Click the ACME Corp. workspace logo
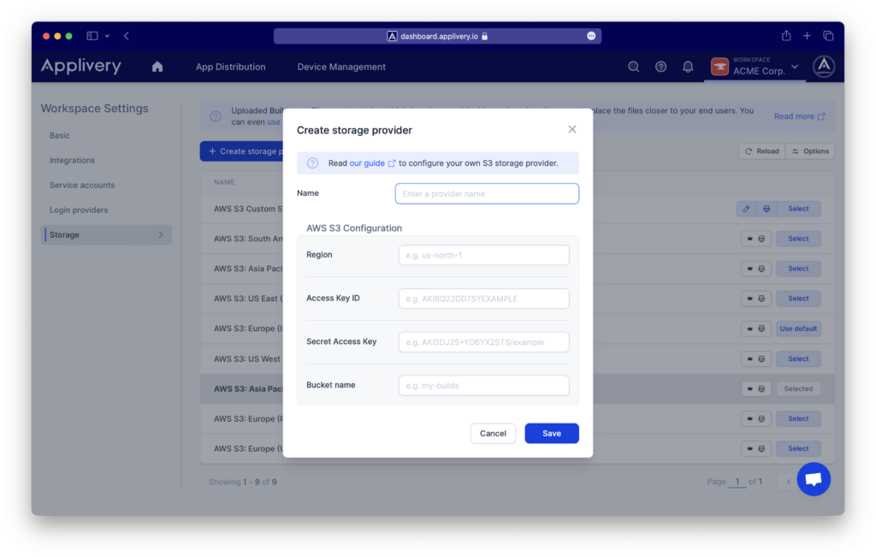The image size is (876, 557). [719, 67]
